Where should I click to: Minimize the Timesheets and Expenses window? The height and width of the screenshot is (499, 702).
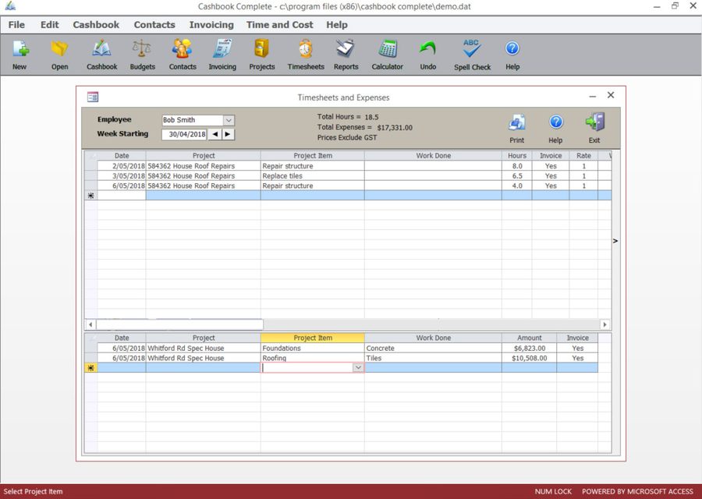point(592,96)
